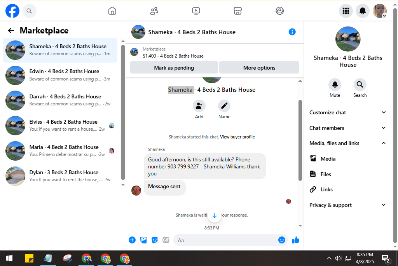This screenshot has width=398, height=266.
Task: Collapse Media, files and links section
Action: click(x=347, y=143)
